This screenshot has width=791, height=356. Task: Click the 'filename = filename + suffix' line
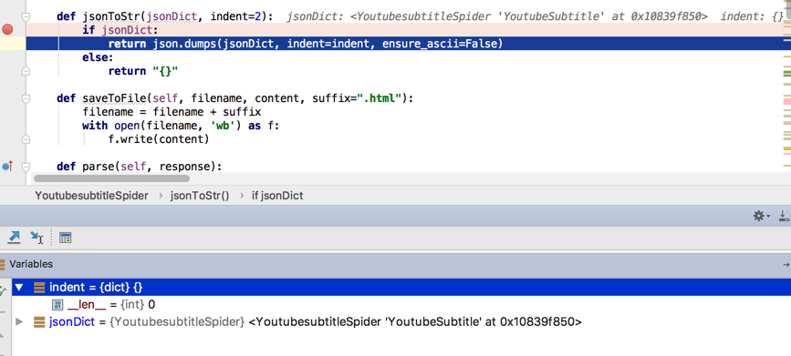tap(172, 112)
